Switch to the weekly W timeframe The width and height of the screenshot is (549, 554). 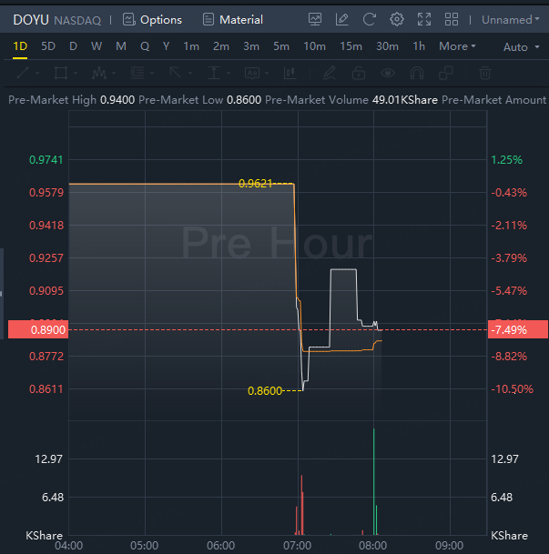[97, 46]
